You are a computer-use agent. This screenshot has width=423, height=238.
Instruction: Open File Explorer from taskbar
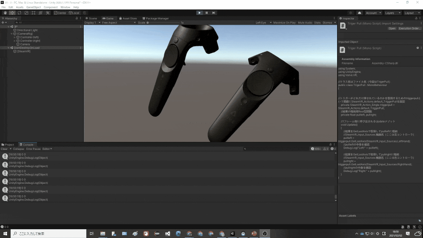click(103, 234)
